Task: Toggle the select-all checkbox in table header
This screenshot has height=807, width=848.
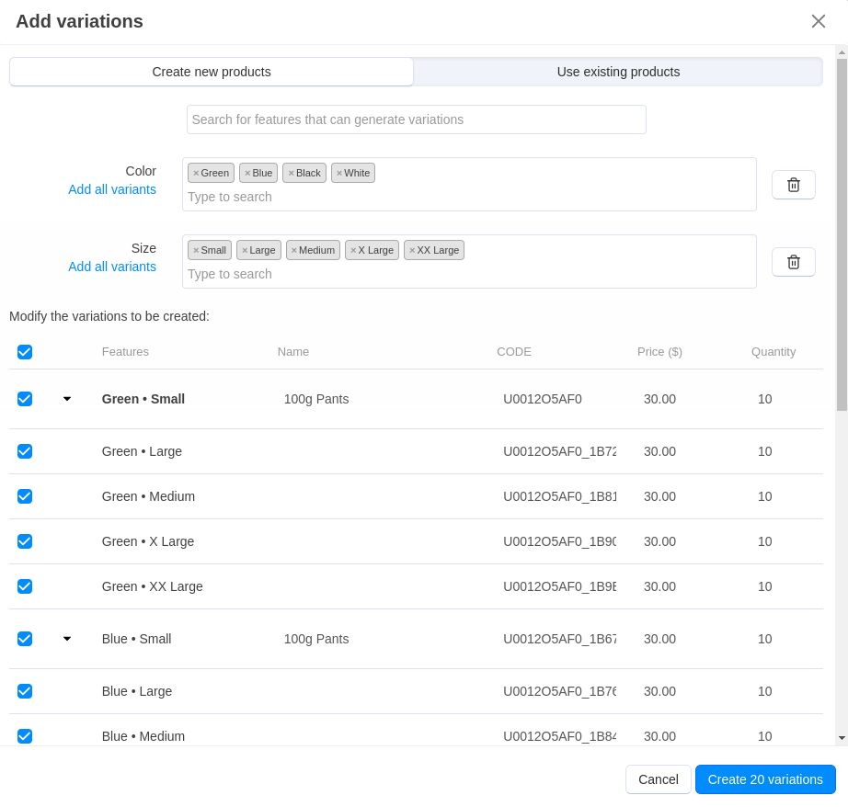Action: click(x=25, y=352)
